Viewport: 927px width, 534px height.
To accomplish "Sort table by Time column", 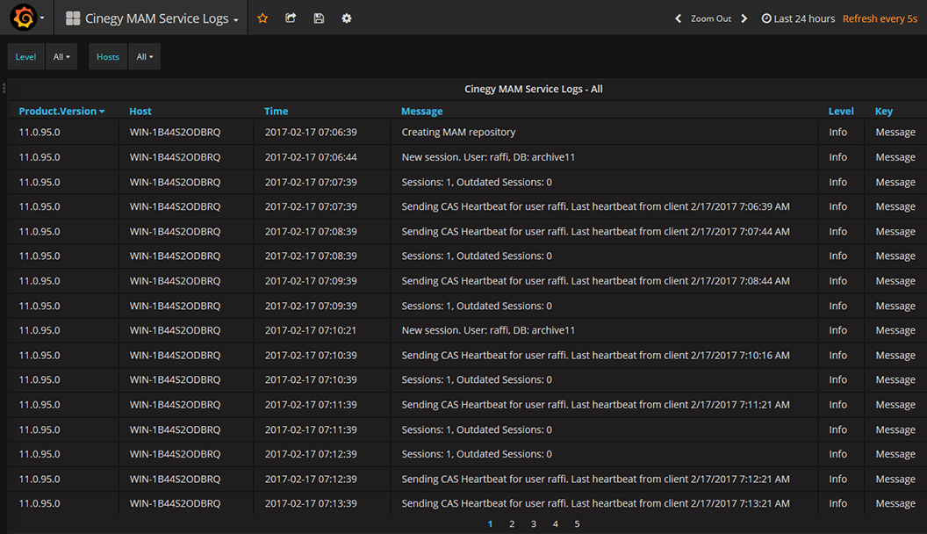I will (277, 112).
